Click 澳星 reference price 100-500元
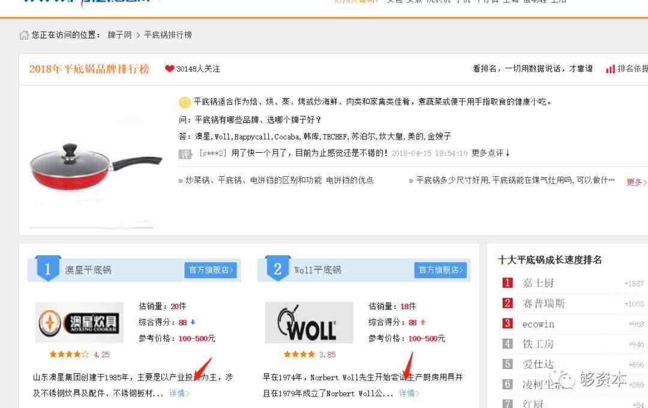This screenshot has width=648, height=408. point(197,339)
